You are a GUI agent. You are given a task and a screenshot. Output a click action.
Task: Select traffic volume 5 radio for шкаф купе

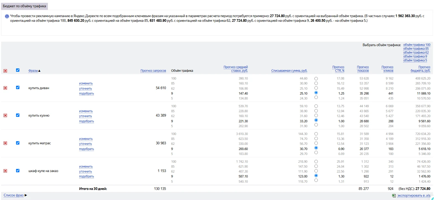click(x=316, y=181)
